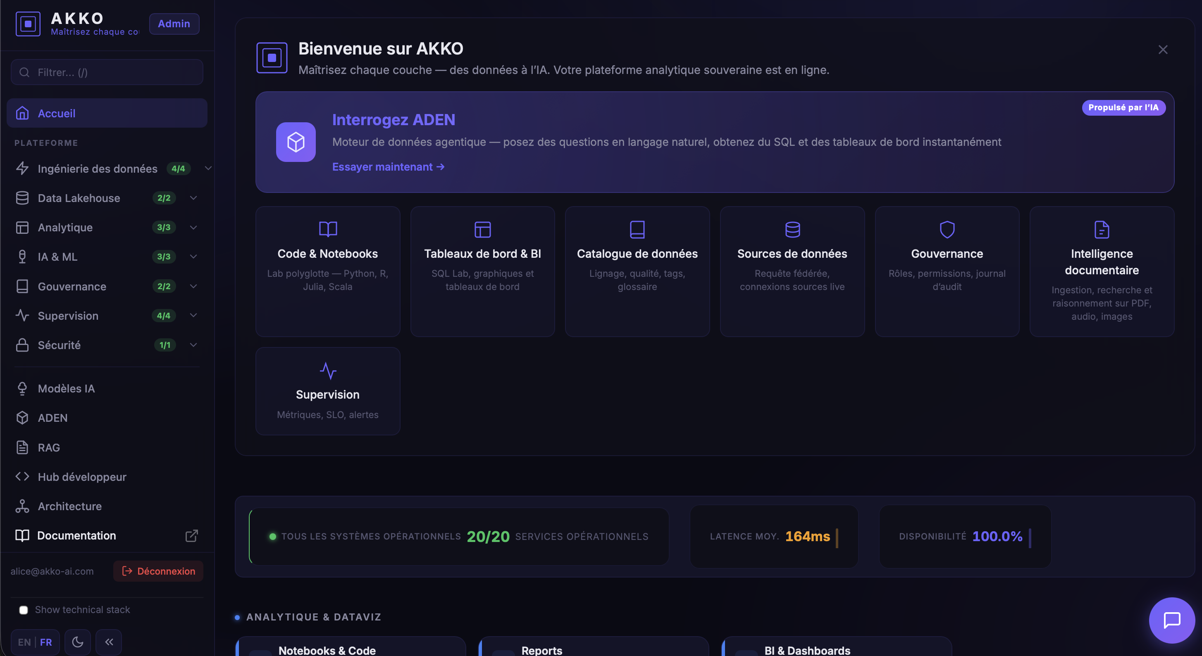Expand Data Lakehouse chevron
Screen dimensions: 1202x656
pos(193,198)
